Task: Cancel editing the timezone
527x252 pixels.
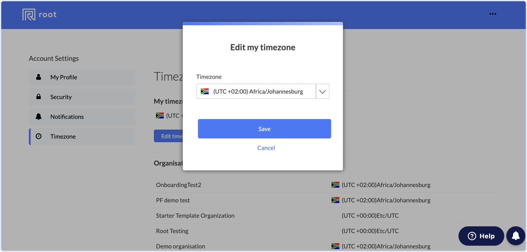Action: 266,148
